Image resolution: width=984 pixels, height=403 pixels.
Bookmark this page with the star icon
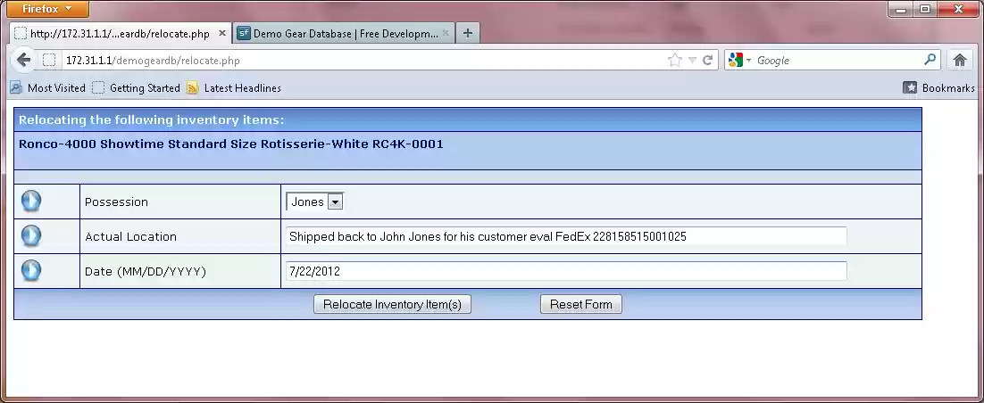coord(675,60)
